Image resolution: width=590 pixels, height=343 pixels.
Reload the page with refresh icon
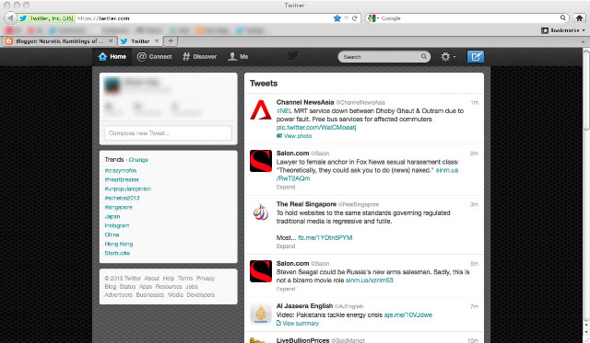pyautogui.click(x=354, y=18)
